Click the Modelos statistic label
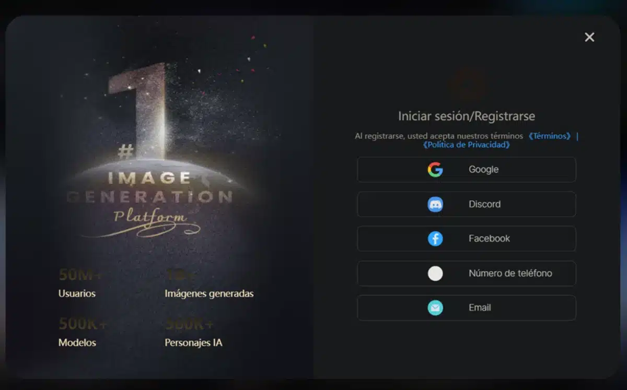The width and height of the screenshot is (627, 390). coord(77,342)
